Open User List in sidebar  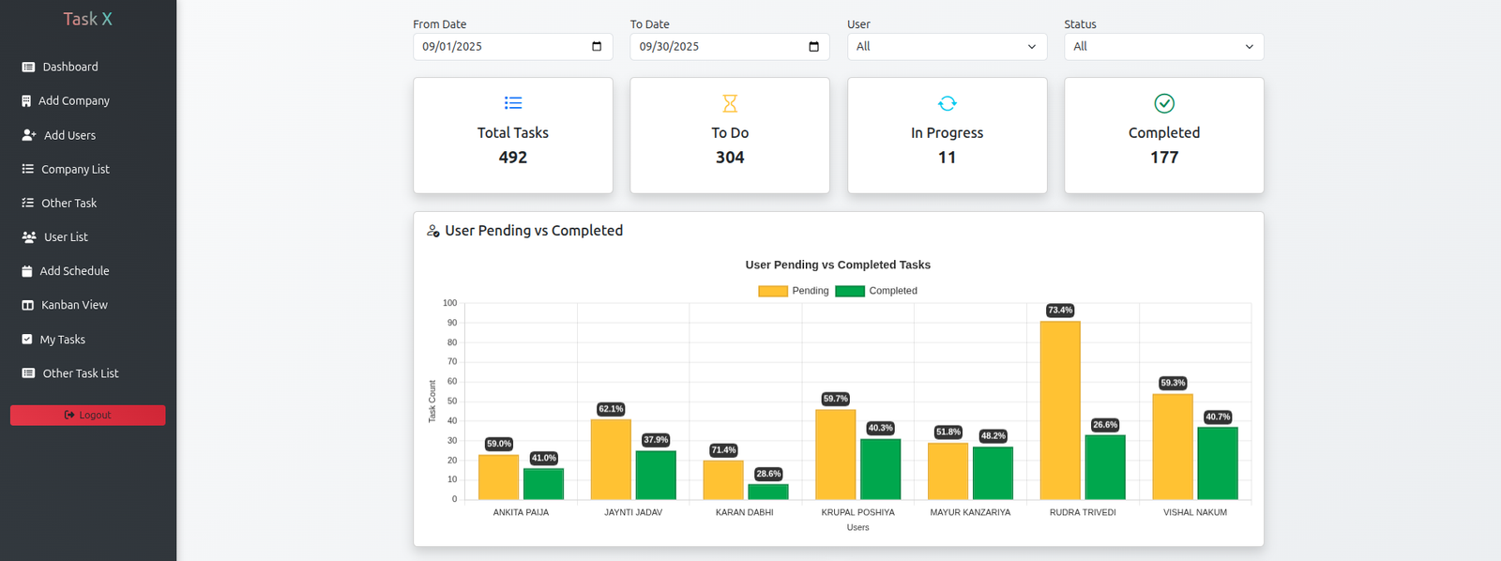coord(66,237)
